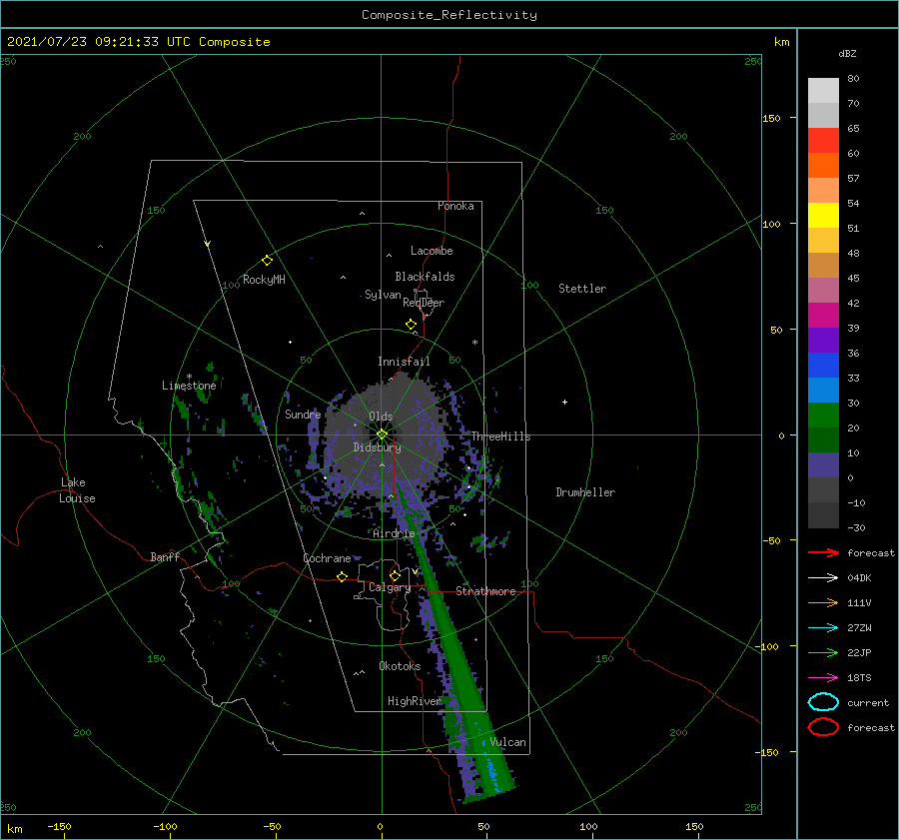Pick the magenta 39–42 dBZ swatch
Viewport: 899px width, 840px height.
pos(823,316)
